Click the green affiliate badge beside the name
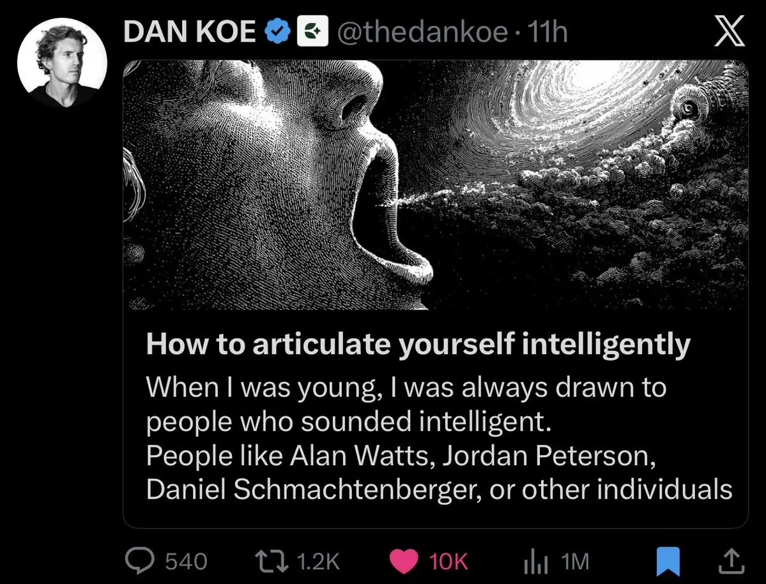766x584 pixels. coord(312,31)
